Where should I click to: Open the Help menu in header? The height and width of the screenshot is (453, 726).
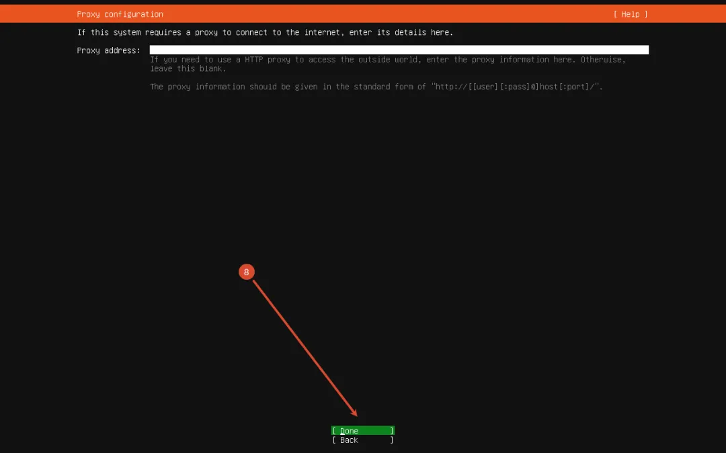pos(630,14)
